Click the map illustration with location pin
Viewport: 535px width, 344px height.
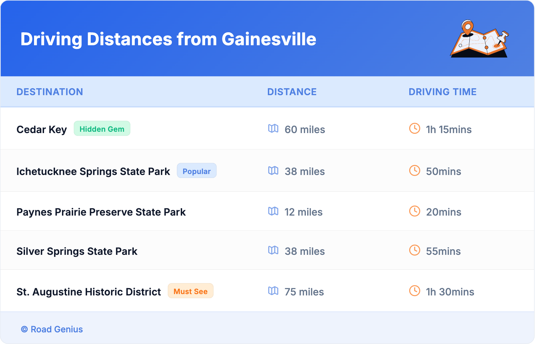pyautogui.click(x=479, y=39)
